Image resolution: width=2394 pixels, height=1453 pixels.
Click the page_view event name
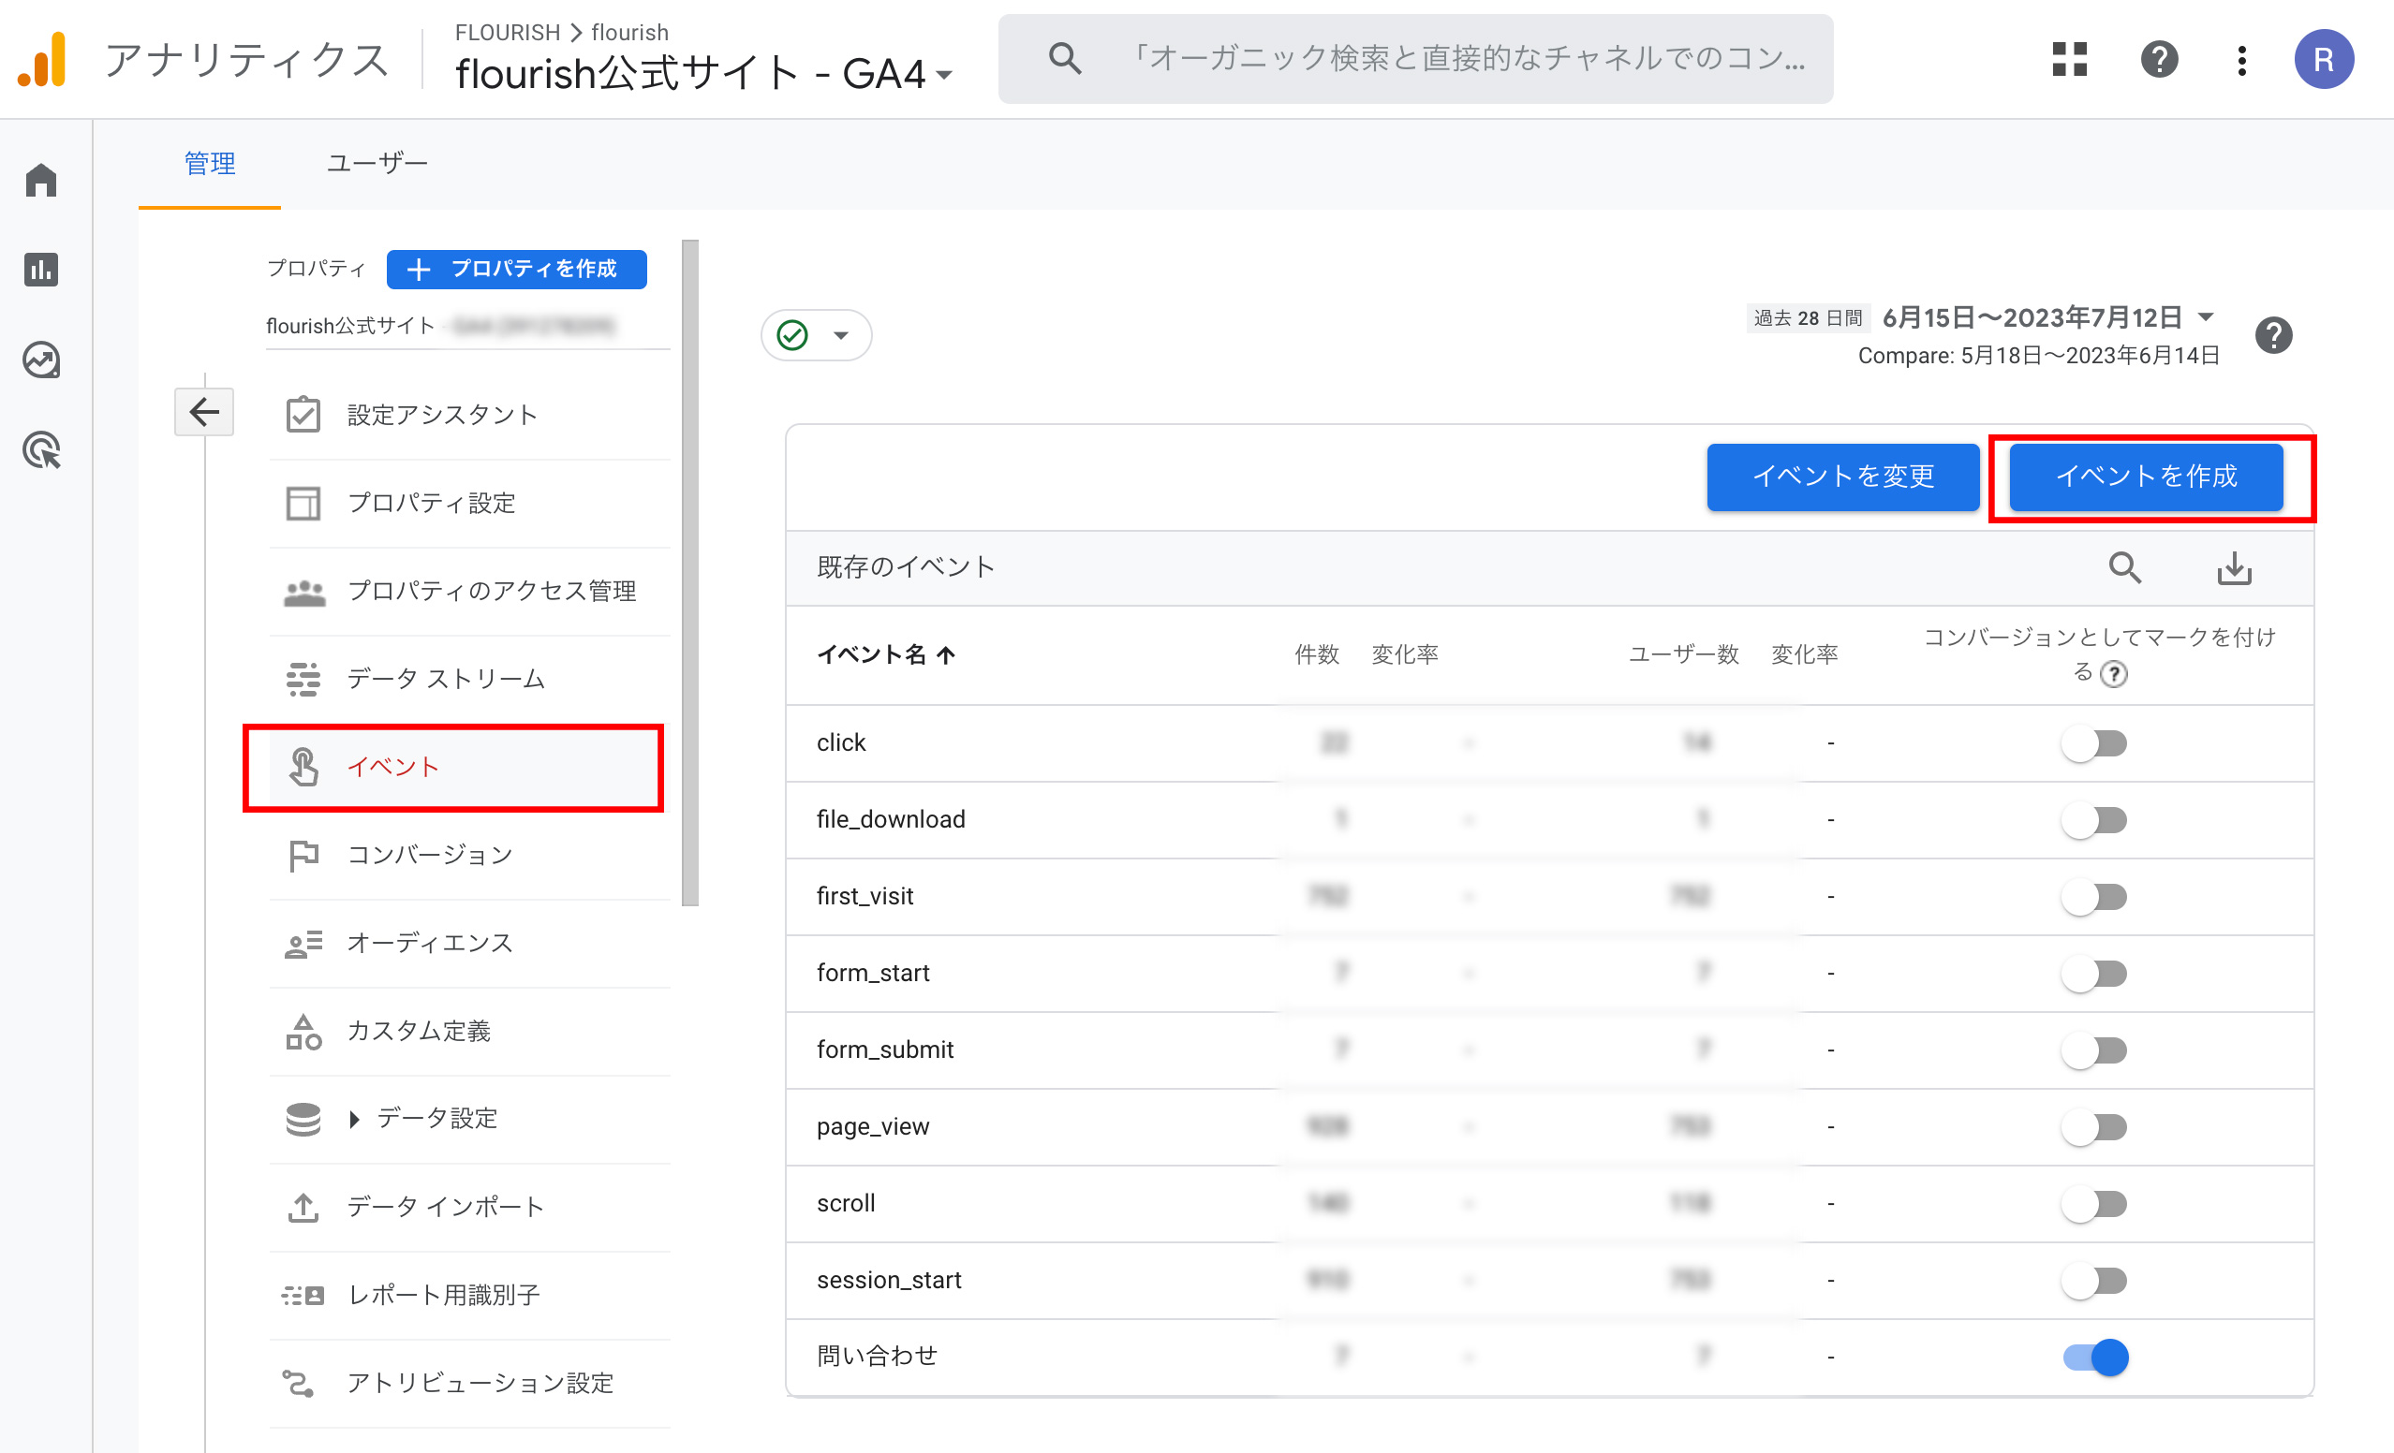873,1126
